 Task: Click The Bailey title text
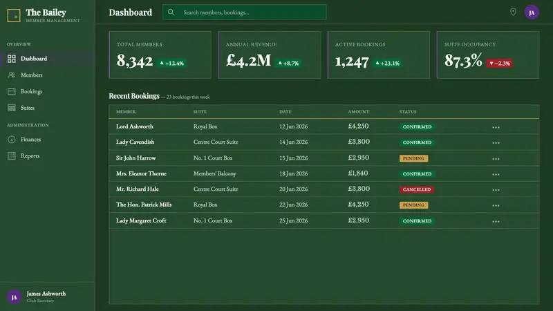click(46, 12)
